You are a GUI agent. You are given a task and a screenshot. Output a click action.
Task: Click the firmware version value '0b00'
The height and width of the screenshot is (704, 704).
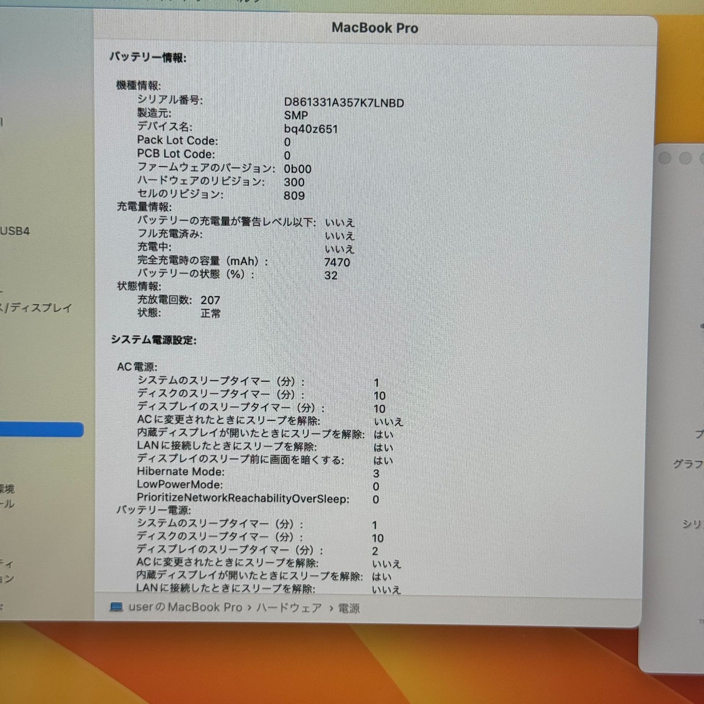(298, 169)
